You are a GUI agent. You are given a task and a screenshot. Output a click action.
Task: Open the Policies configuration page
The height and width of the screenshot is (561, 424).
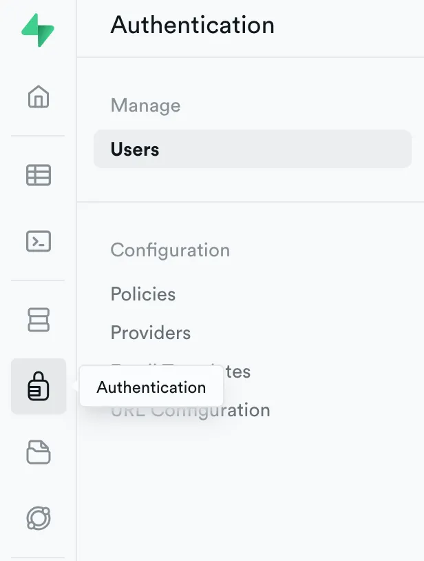point(143,294)
